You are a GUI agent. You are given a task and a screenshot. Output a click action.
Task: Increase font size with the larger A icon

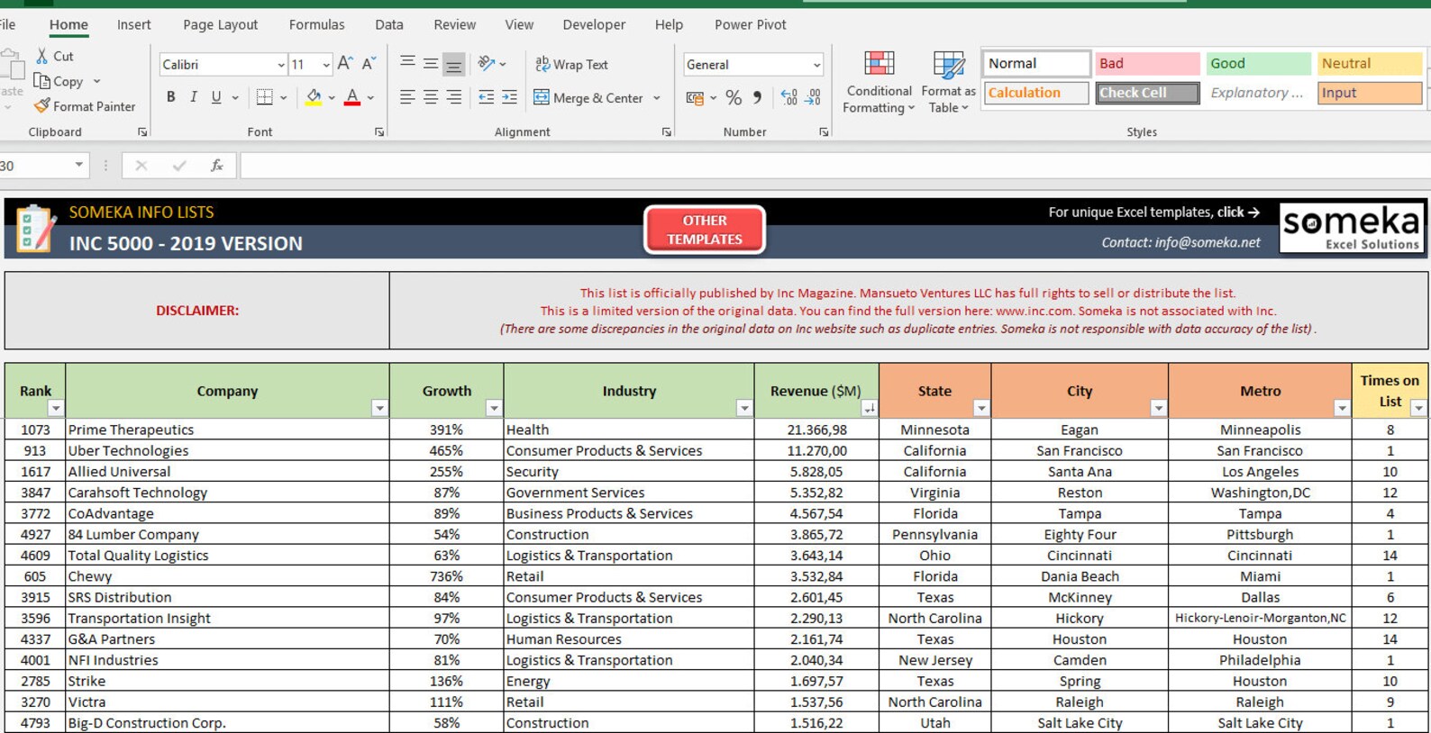[x=345, y=64]
